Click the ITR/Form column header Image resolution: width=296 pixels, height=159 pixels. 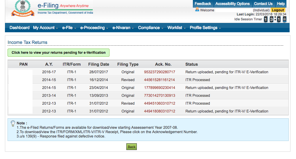[71, 64]
